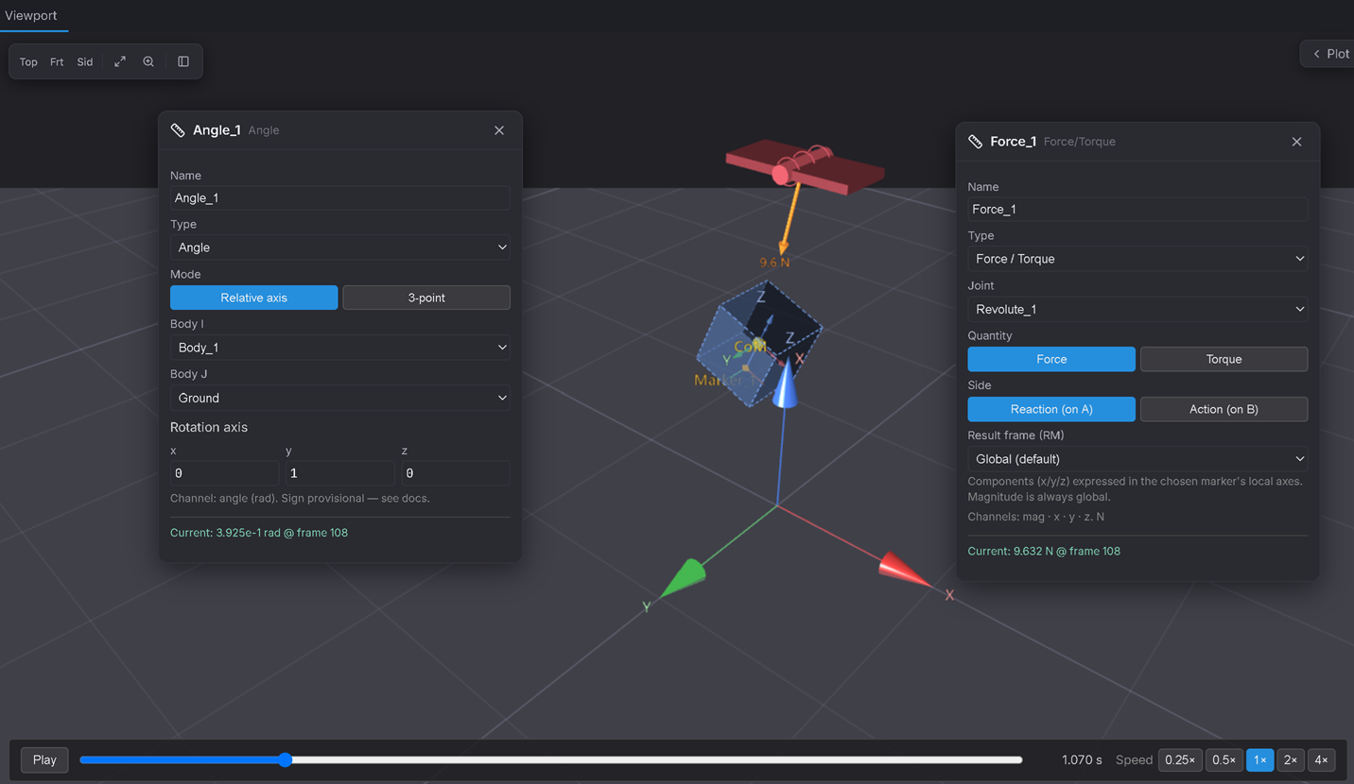Viewport: 1354px width, 784px height.
Task: Open the Body I dropdown showing Body_1
Action: (340, 348)
